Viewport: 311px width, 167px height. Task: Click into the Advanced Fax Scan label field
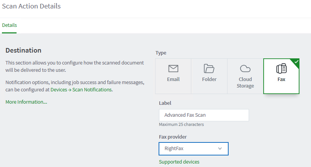[x=204, y=115]
